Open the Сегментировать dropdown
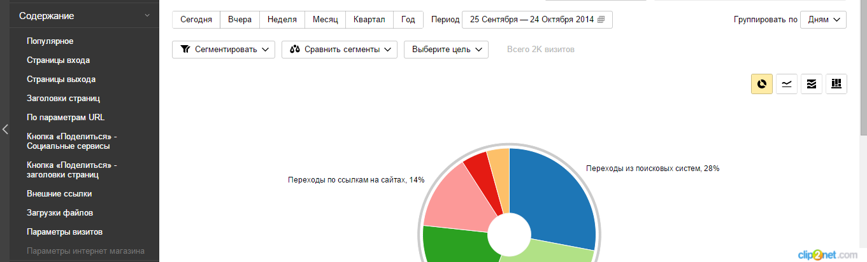867x262 pixels. pos(224,50)
